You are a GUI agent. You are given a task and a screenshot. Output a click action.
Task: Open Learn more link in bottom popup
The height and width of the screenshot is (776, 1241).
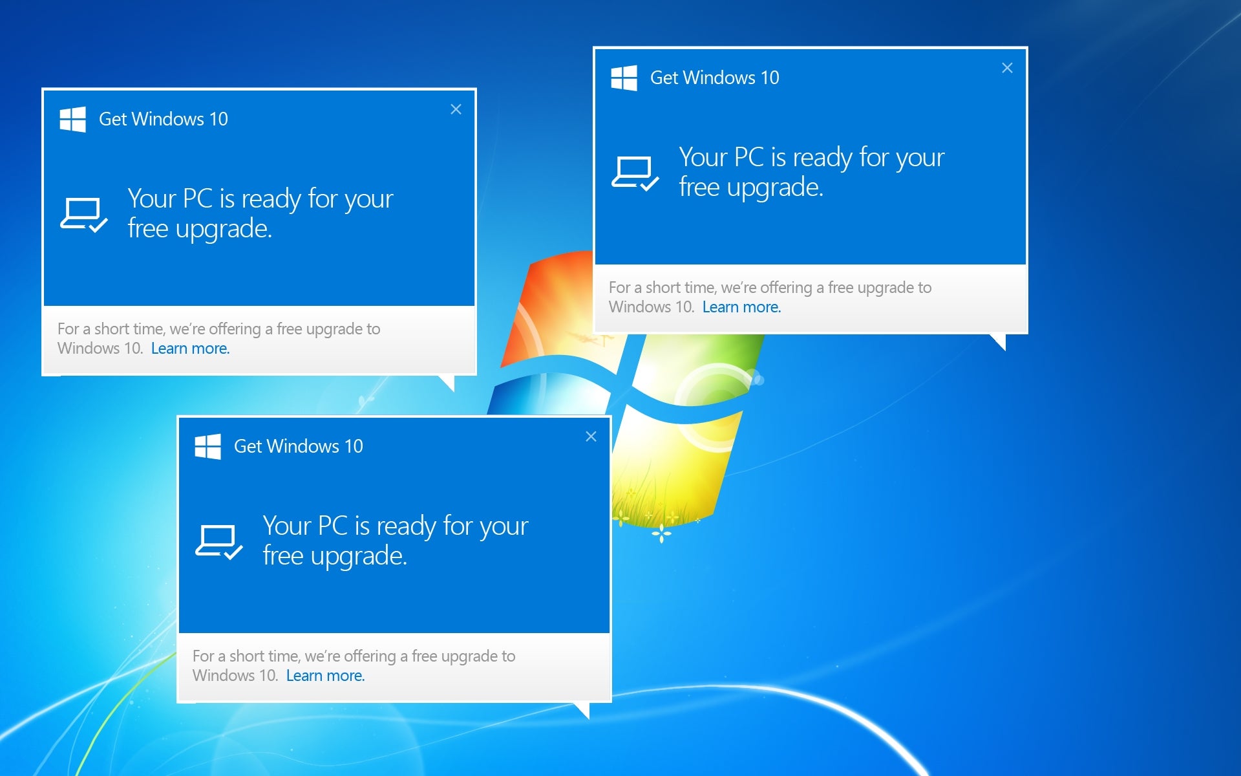click(326, 675)
